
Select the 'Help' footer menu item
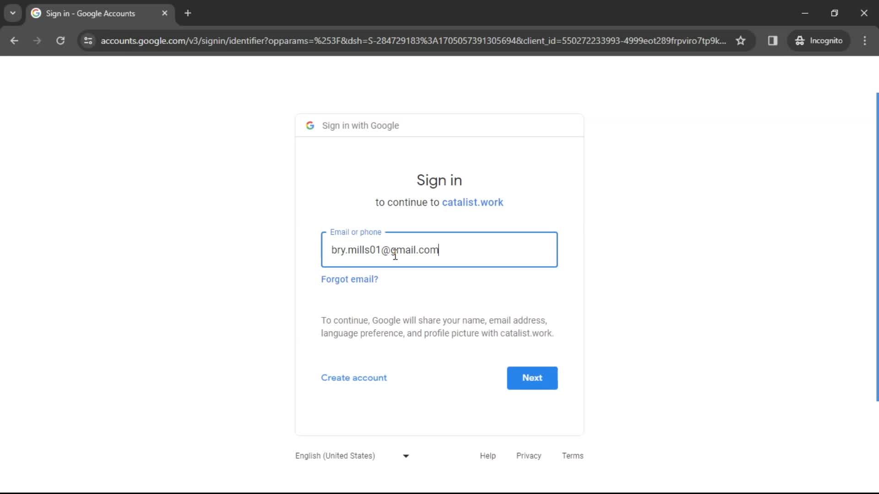(487, 456)
